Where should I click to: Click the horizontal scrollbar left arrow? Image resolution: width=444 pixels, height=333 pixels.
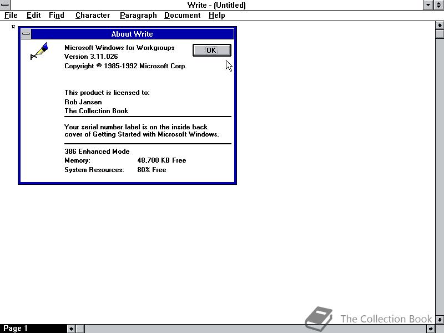pos(72,329)
